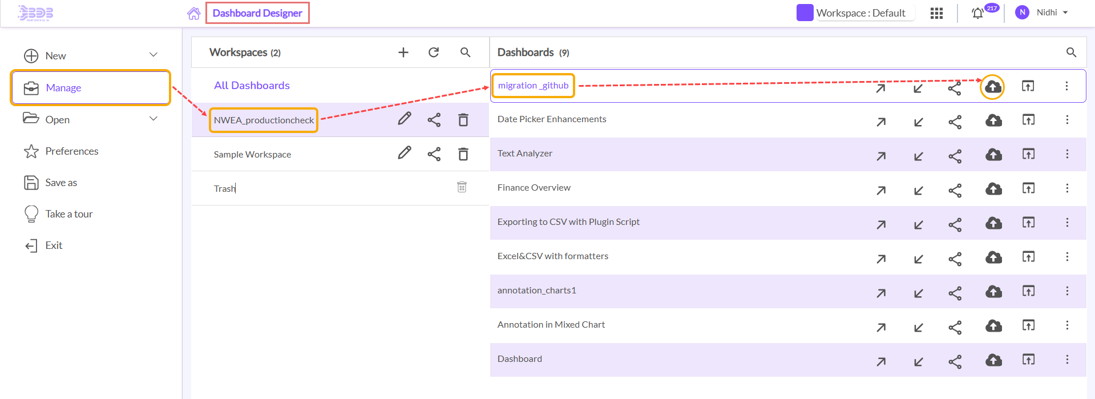The height and width of the screenshot is (399, 1095).
Task: Open the Nidhi user account dropdown
Action: pyautogui.click(x=1065, y=13)
